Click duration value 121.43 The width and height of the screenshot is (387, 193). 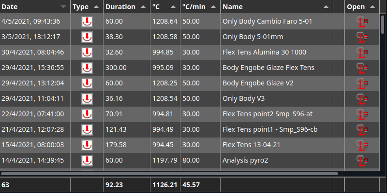pyautogui.click(x=116, y=129)
